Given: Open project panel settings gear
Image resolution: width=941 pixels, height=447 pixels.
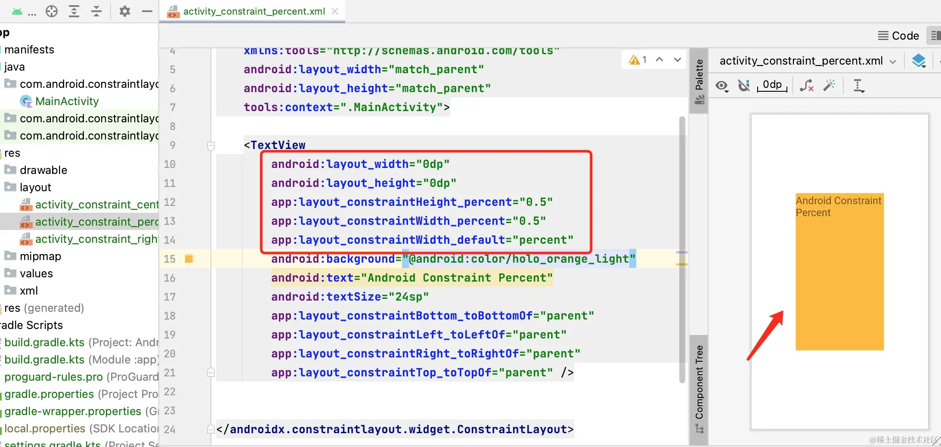Looking at the screenshot, I should (125, 12).
